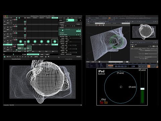Eject clips with Layer 2 X button

coord(5,41)
